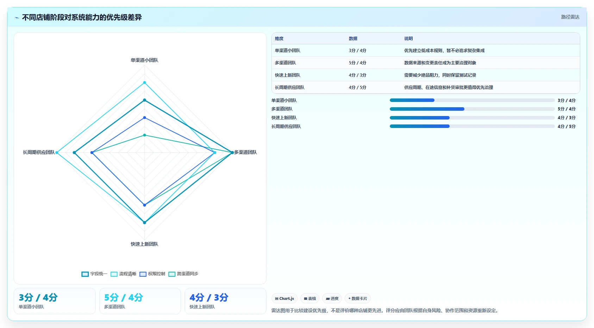Click the 多渠道团队 progress bar
The image size is (594, 328).
coord(472,109)
